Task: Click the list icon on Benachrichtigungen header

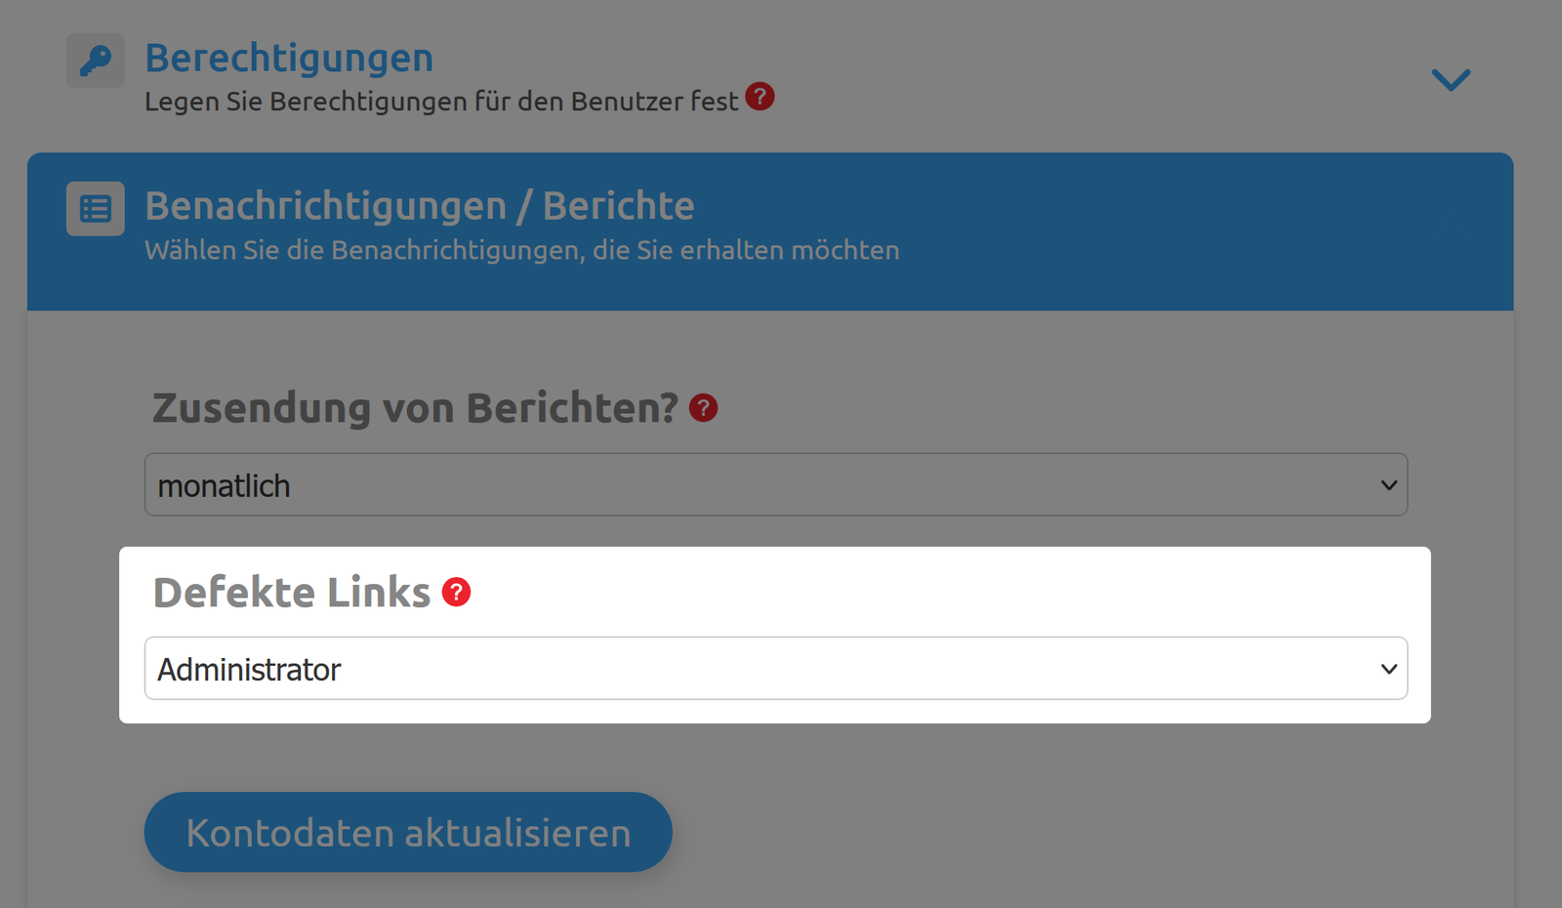Action: [95, 208]
